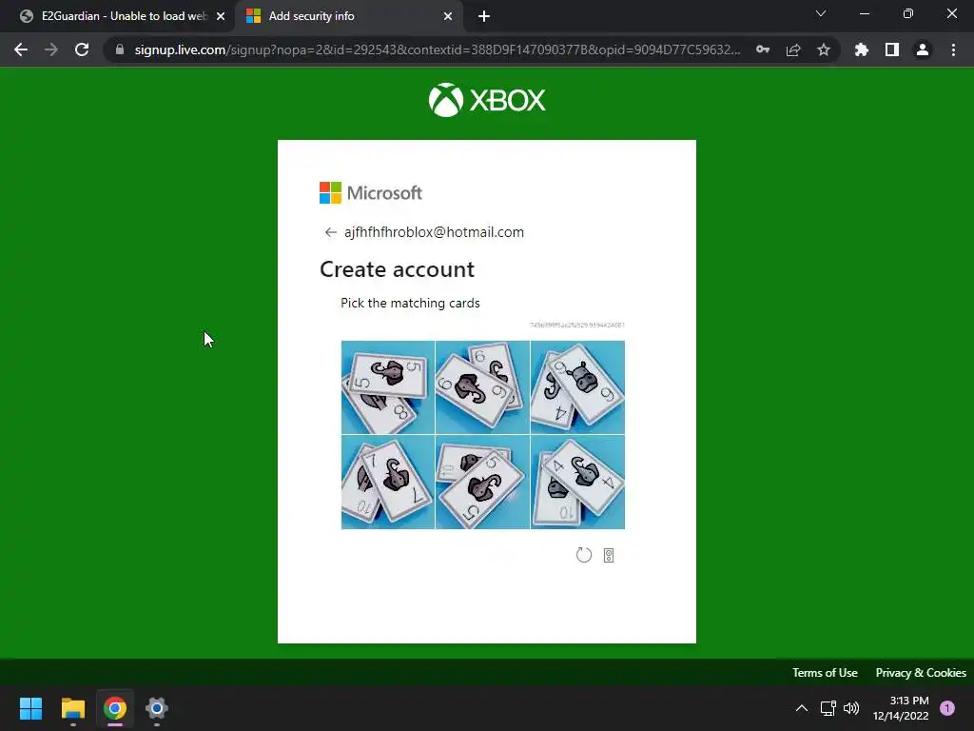This screenshot has width=974, height=731.
Task: Click Pick the matching cards text
Action: (x=410, y=303)
